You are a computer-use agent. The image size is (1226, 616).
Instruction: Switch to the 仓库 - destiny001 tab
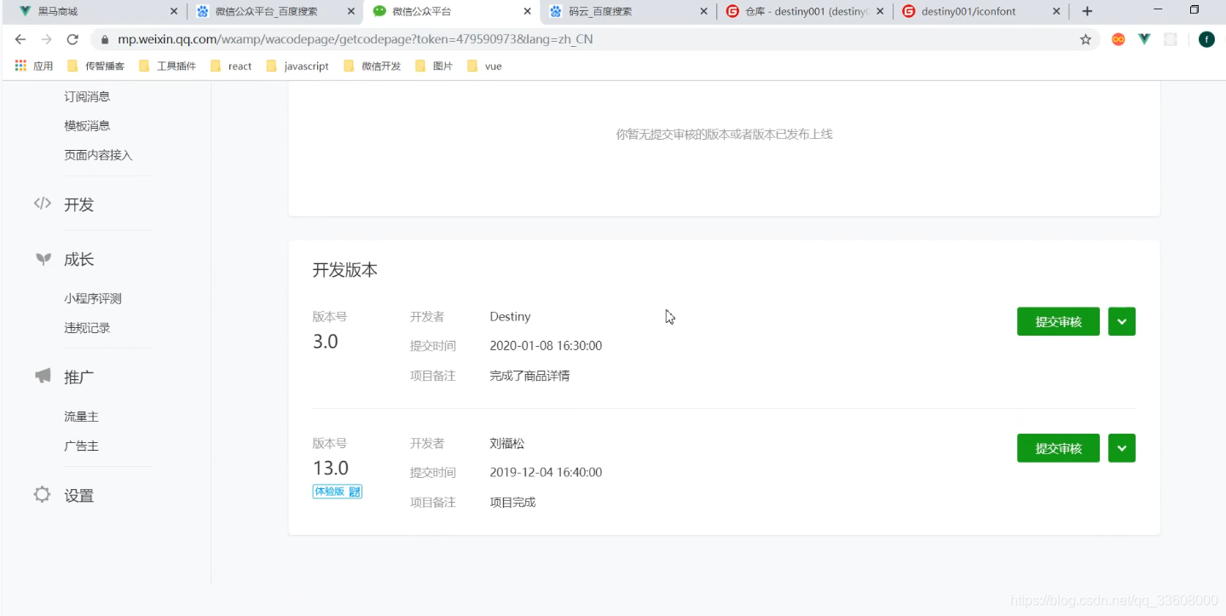(x=805, y=12)
